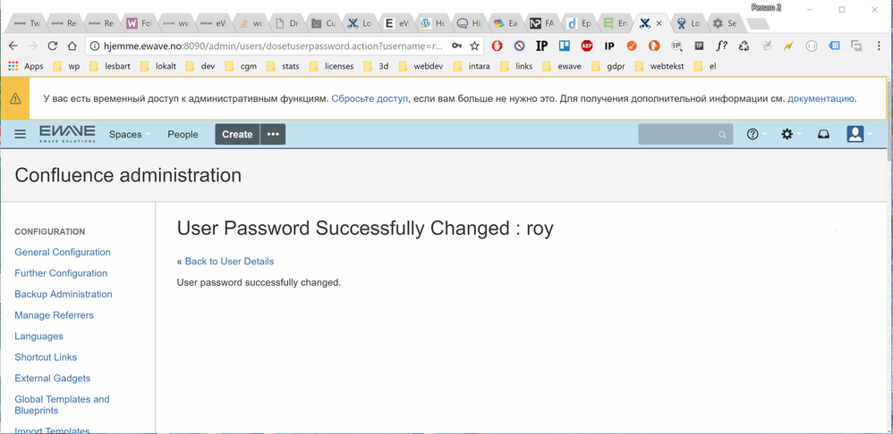Switch to the Ho WordPress tab
Image resolution: width=893 pixels, height=434 pixels.
pyautogui.click(x=434, y=23)
